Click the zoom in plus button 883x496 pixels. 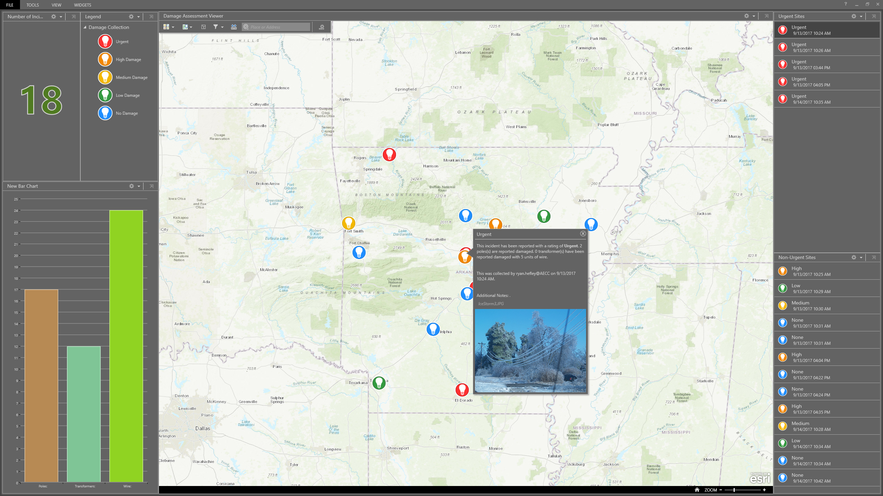point(764,490)
